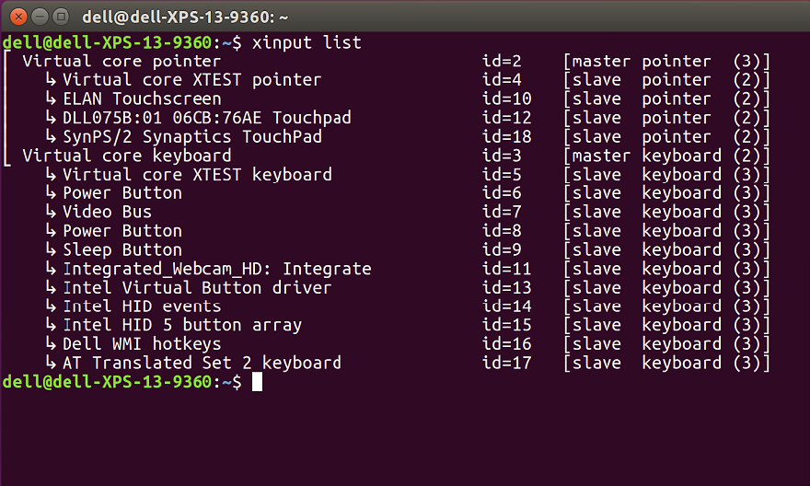Click the "Integrated_Webcam_HD: Integrate" entry
Image resolution: width=810 pixels, height=486 pixels.
216,269
